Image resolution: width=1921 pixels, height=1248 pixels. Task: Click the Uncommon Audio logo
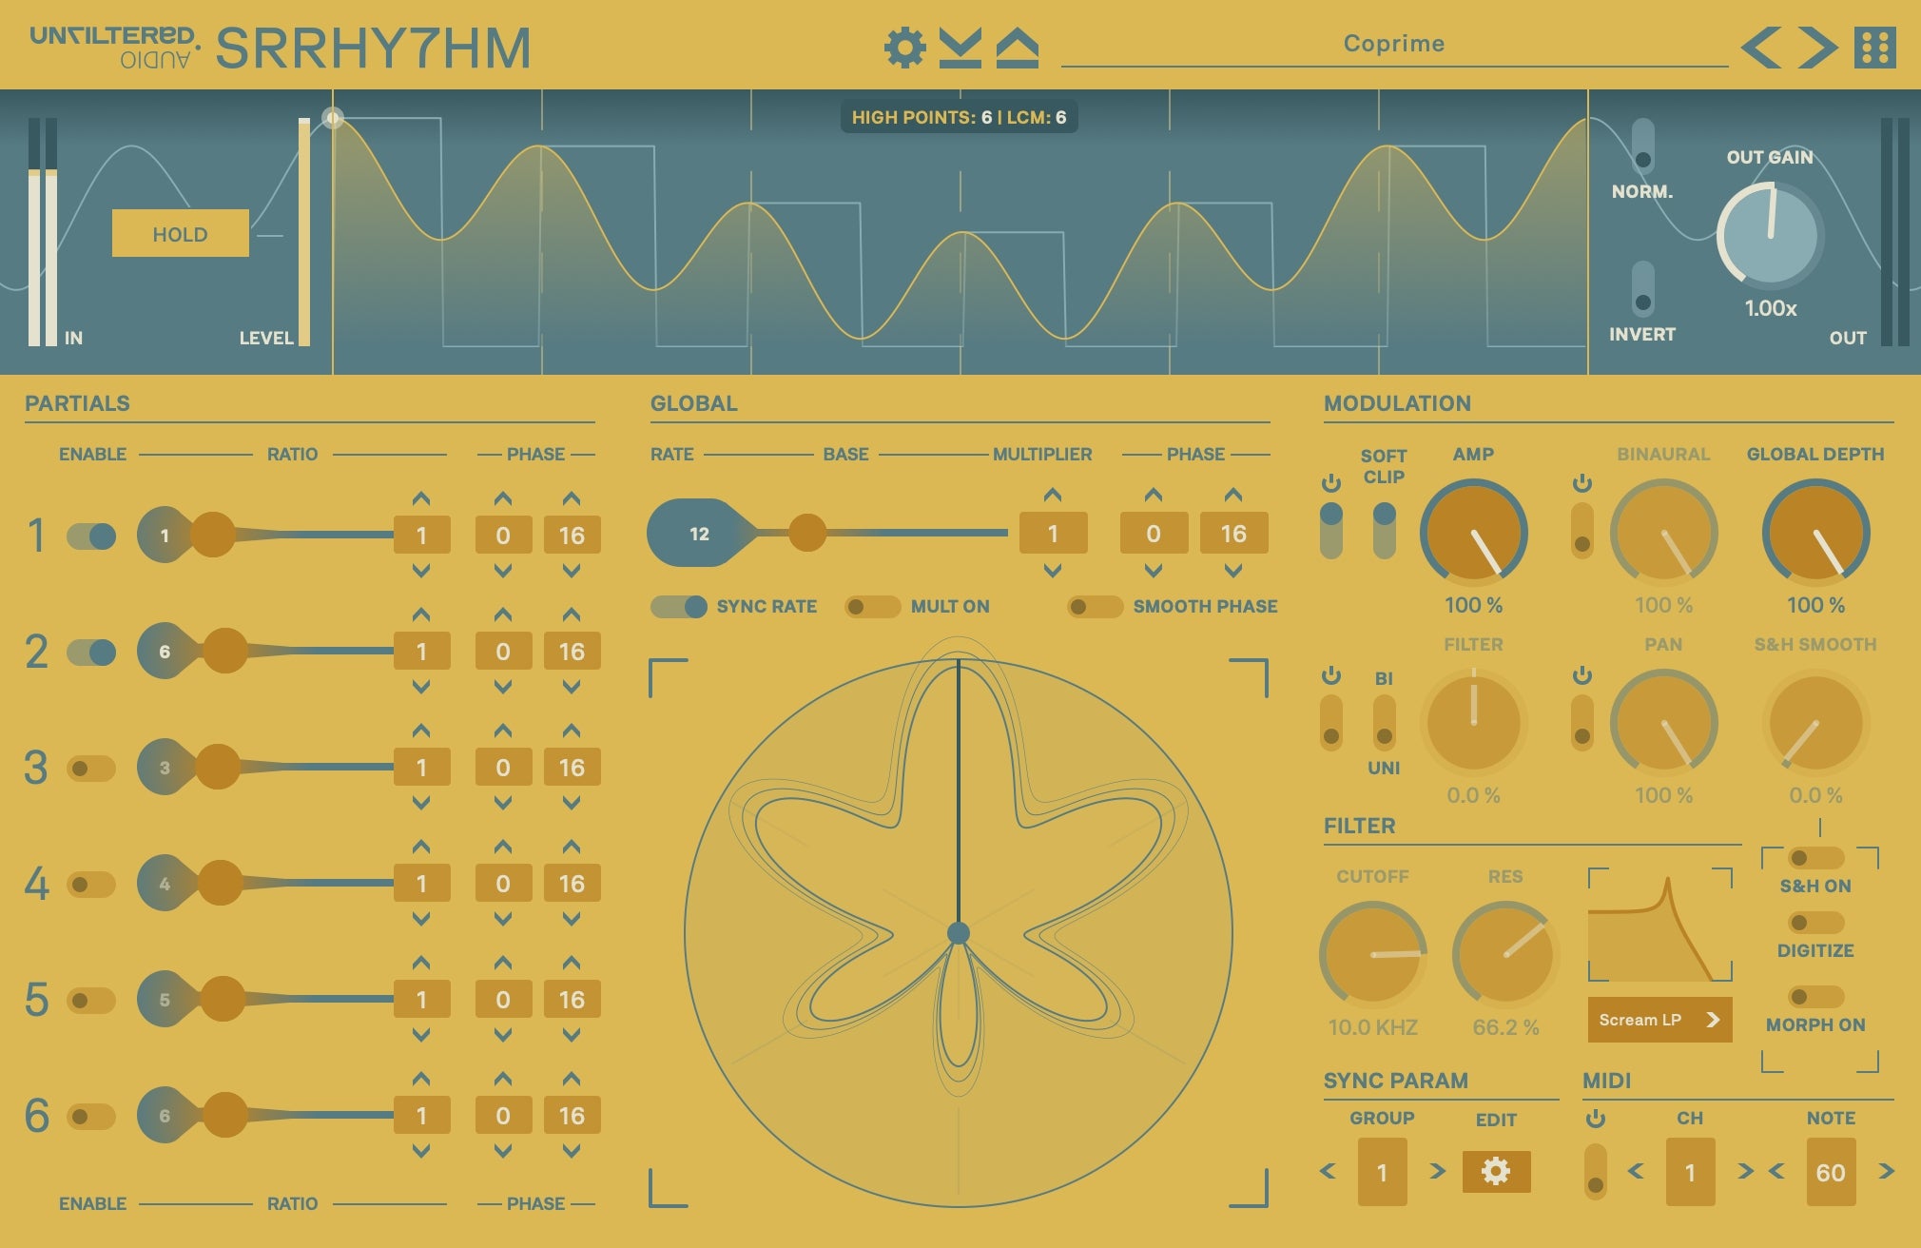pos(114,48)
